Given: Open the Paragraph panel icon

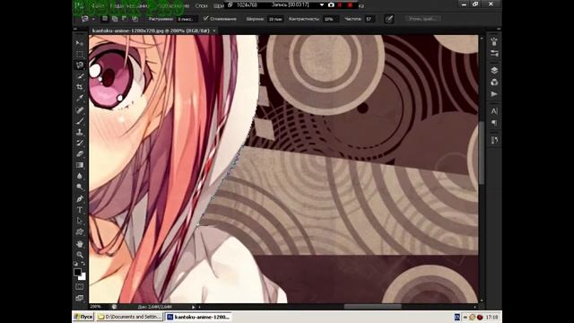Looking at the screenshot, I should (494, 123).
